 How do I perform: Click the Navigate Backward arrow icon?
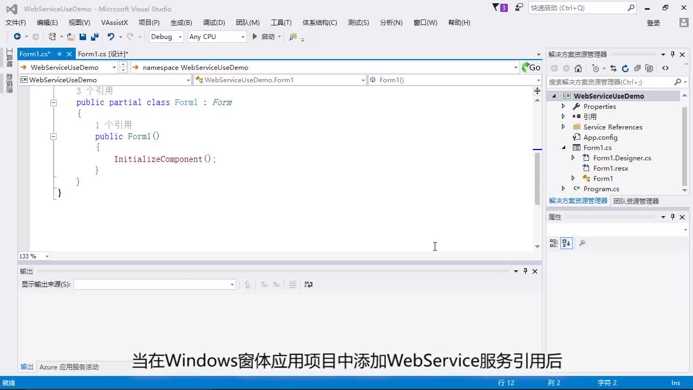click(17, 36)
